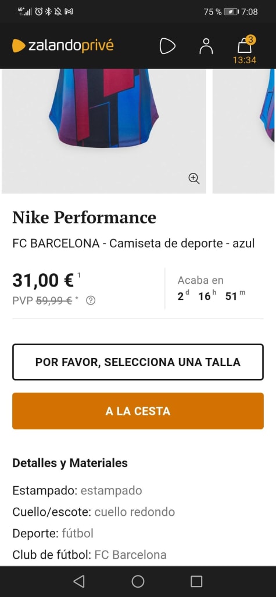Tap the Zalando play-shaped icon in header
The image size is (276, 597).
pyautogui.click(x=167, y=46)
